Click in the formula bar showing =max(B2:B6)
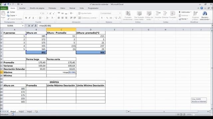 click(124, 26)
